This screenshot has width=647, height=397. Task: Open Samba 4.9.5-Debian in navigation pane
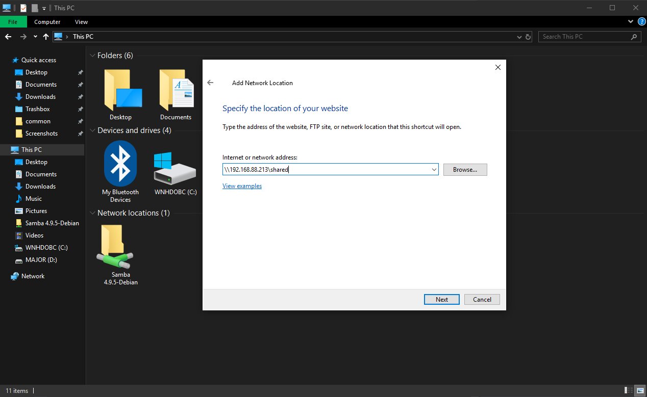[x=52, y=223]
